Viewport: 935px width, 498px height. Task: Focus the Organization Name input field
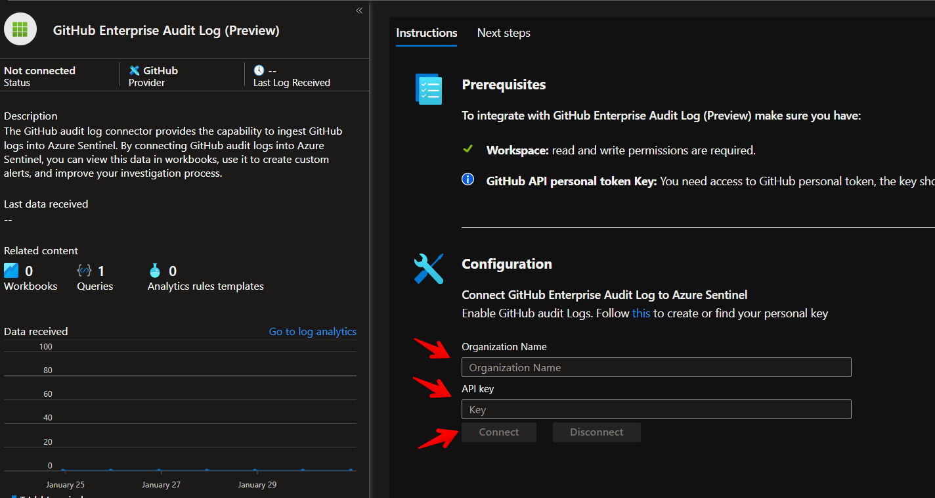pyautogui.click(x=656, y=367)
